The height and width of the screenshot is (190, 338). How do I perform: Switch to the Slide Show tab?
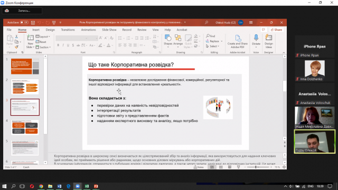[109, 30]
